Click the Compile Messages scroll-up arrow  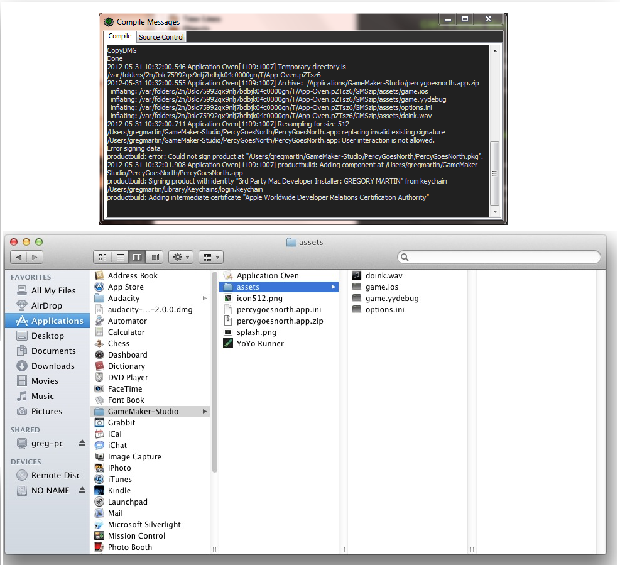point(494,51)
